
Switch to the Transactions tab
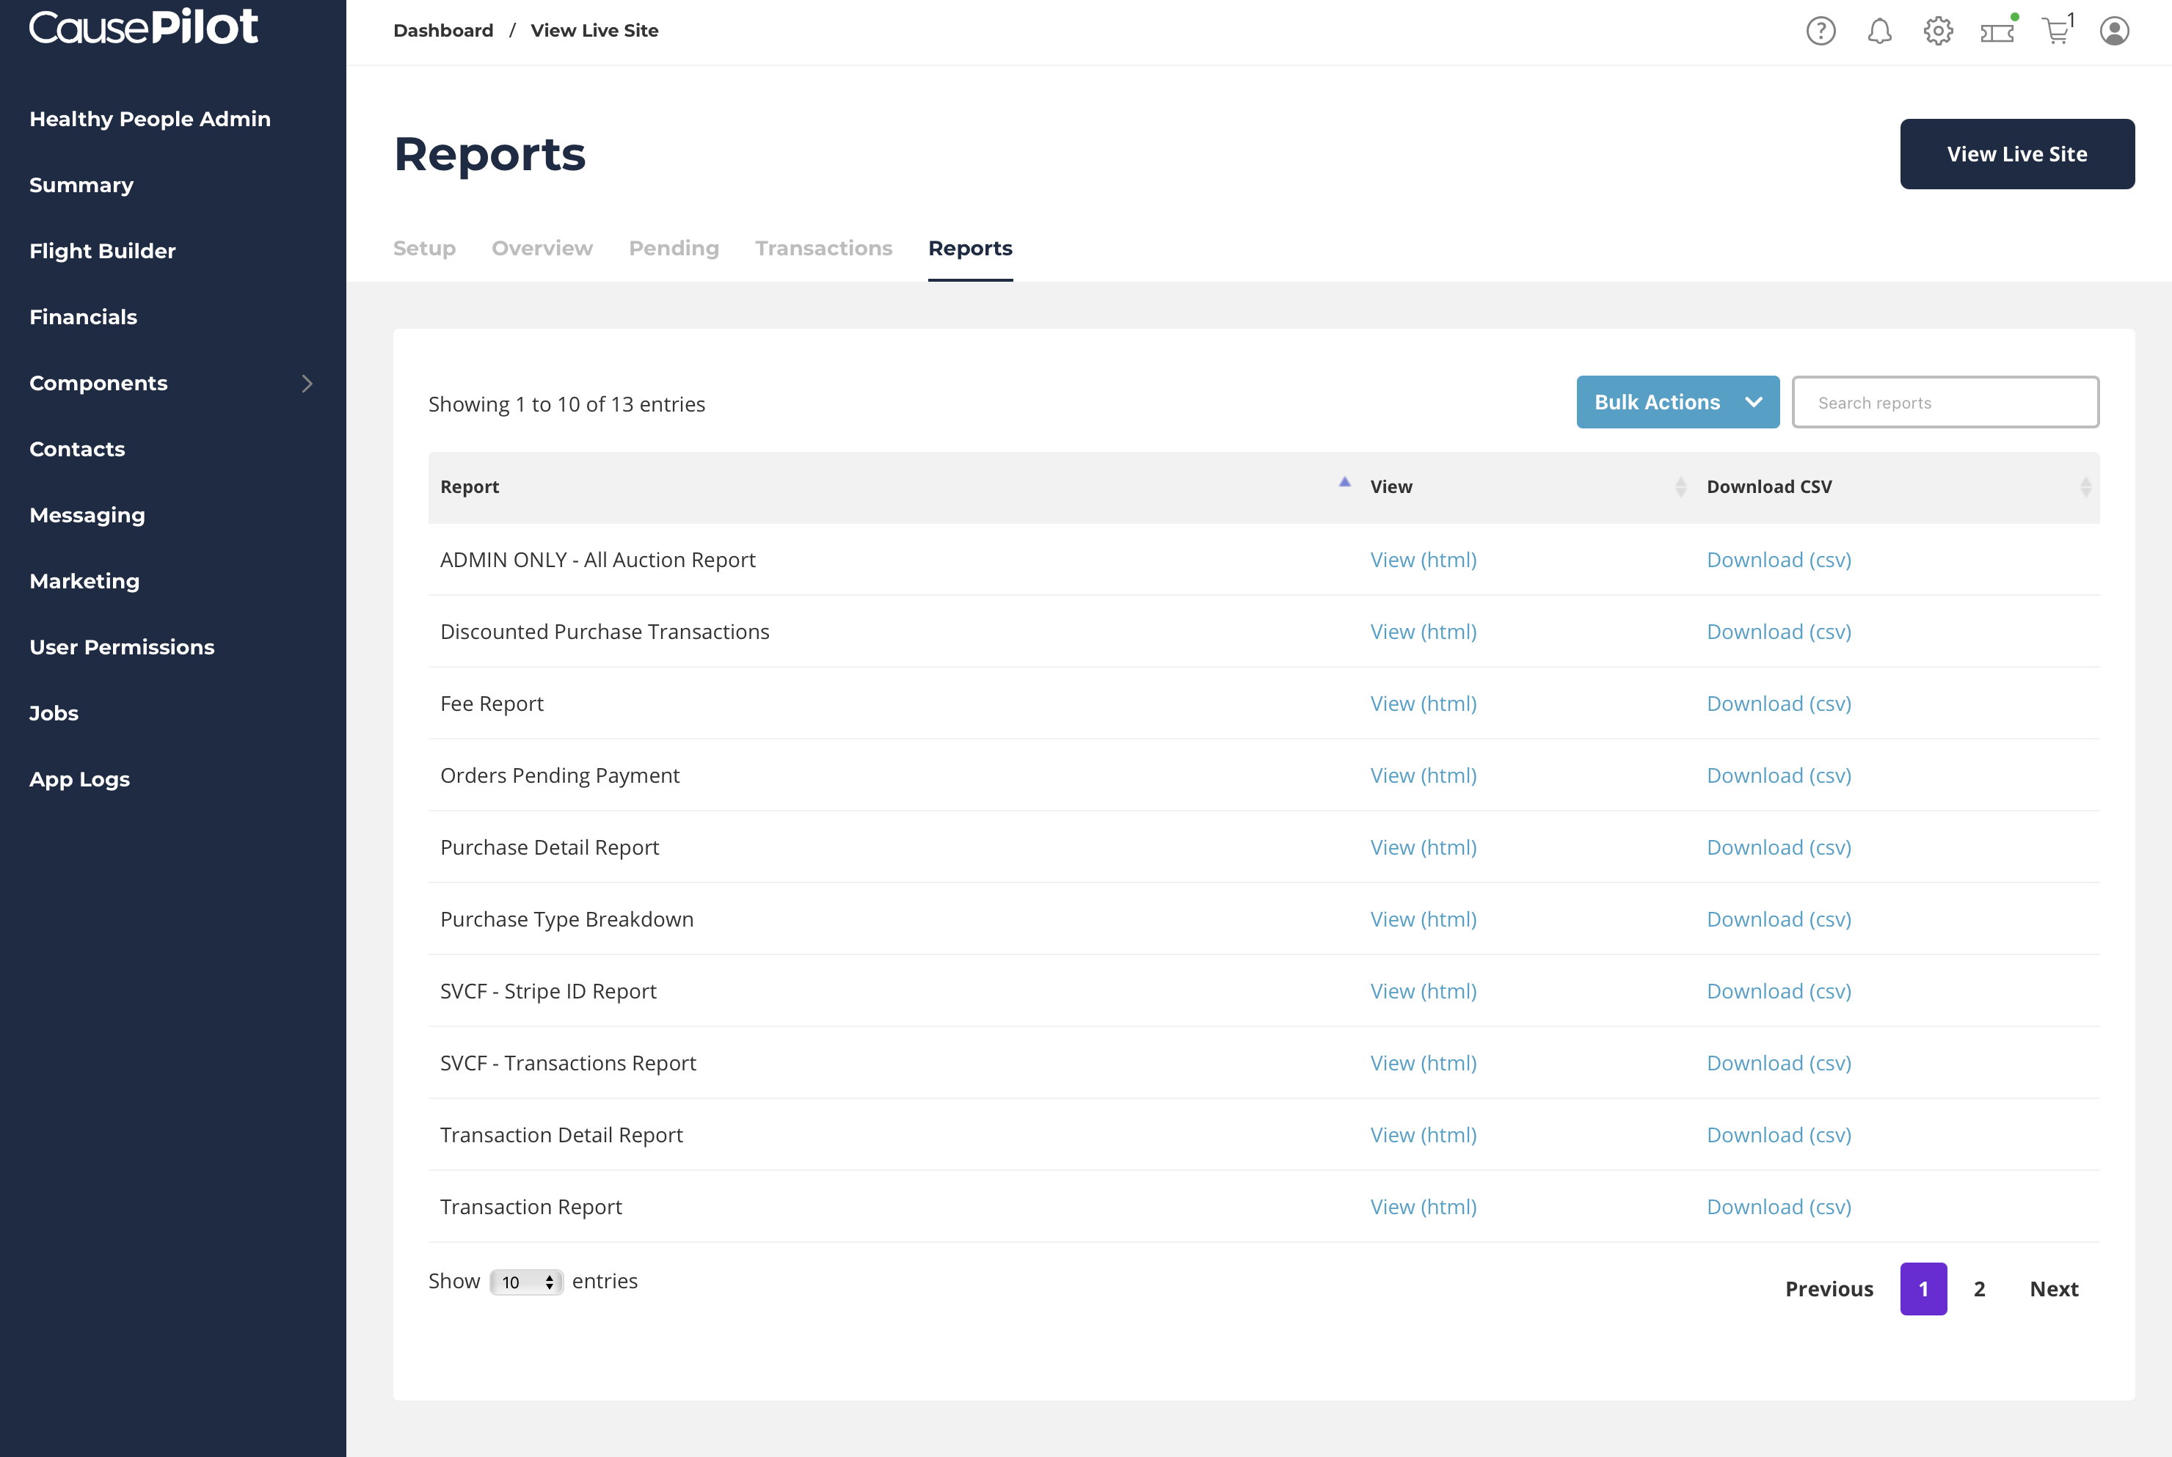click(823, 248)
